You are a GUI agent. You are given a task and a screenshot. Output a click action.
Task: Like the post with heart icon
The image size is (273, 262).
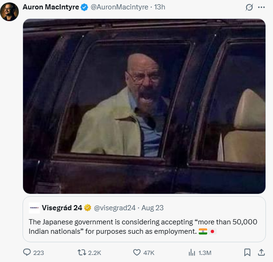click(x=137, y=252)
